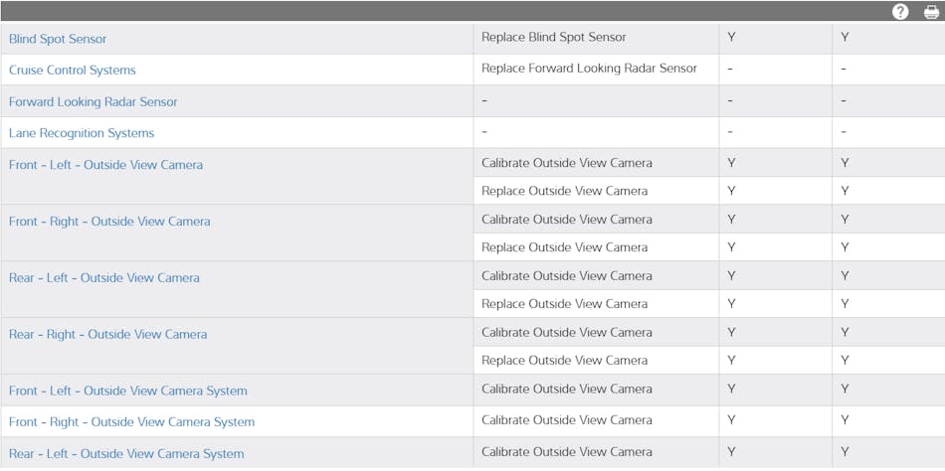Open Forward Looking Radar Sensor link
This screenshot has height=471, width=945.
coord(94,101)
